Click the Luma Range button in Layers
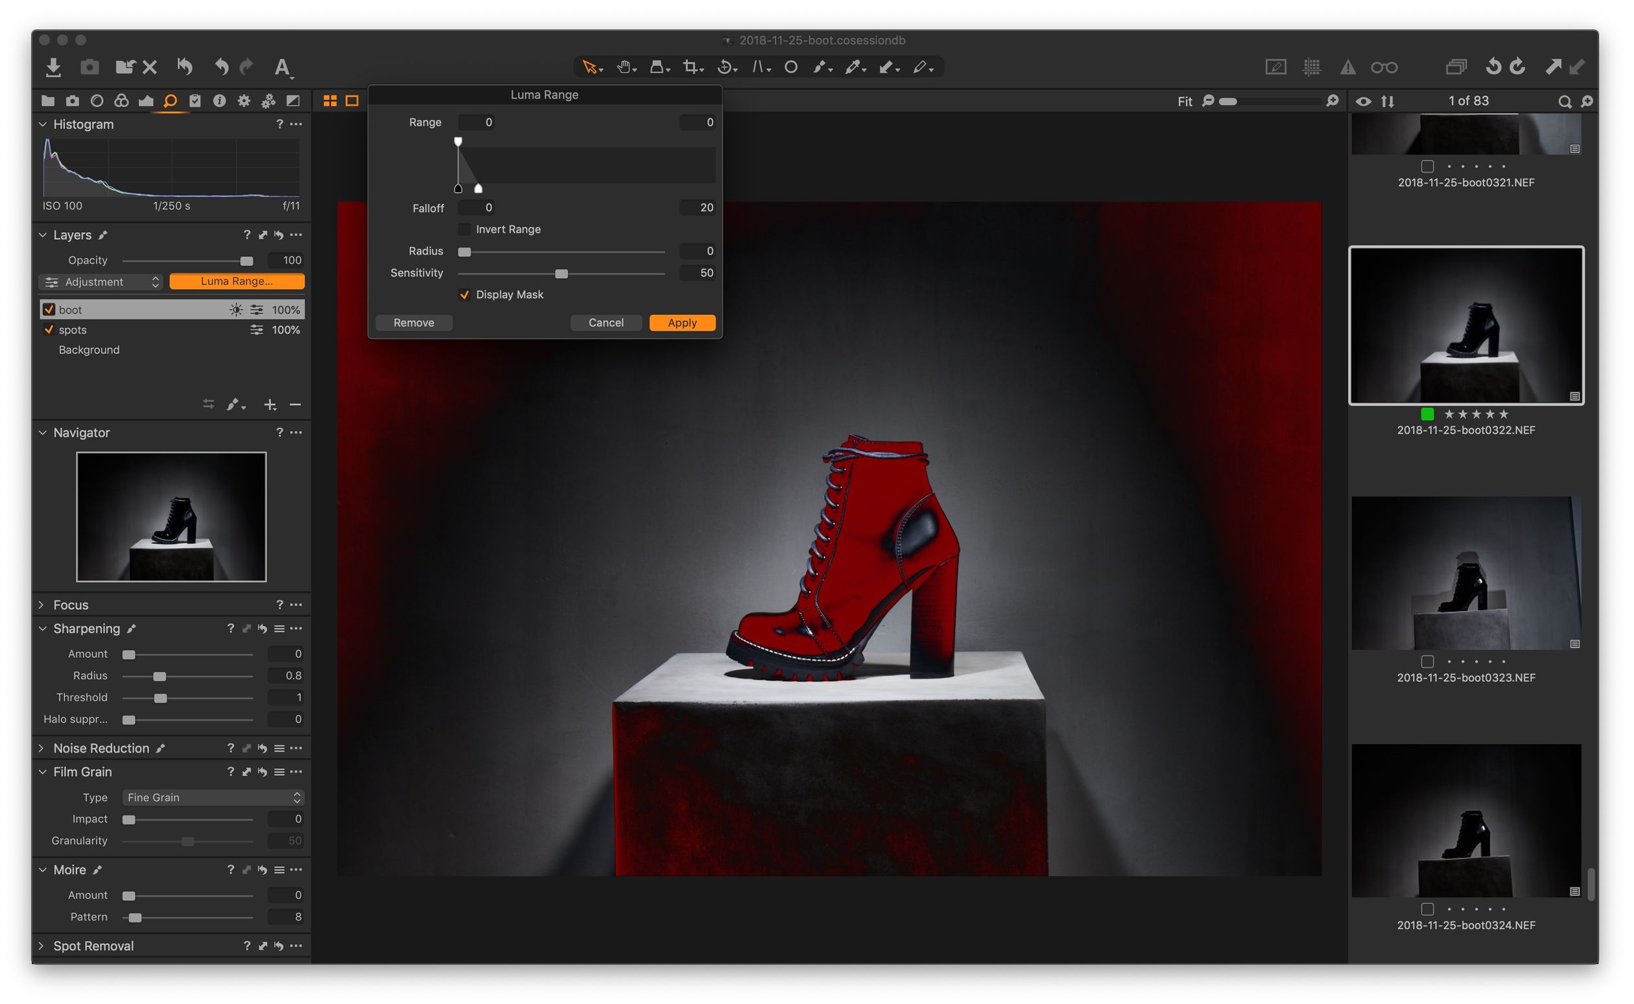 (236, 281)
